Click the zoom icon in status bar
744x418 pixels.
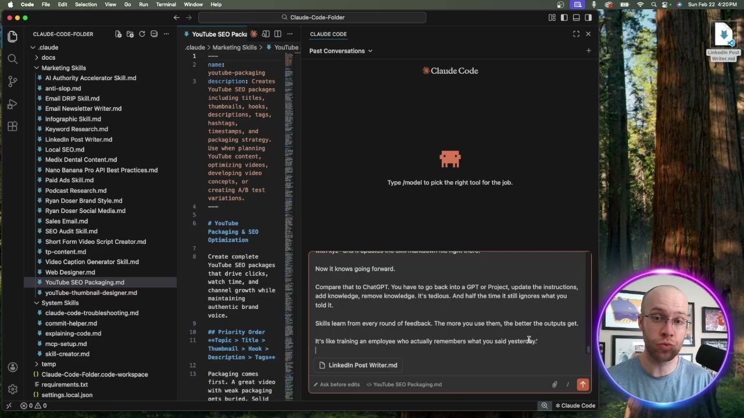544,406
